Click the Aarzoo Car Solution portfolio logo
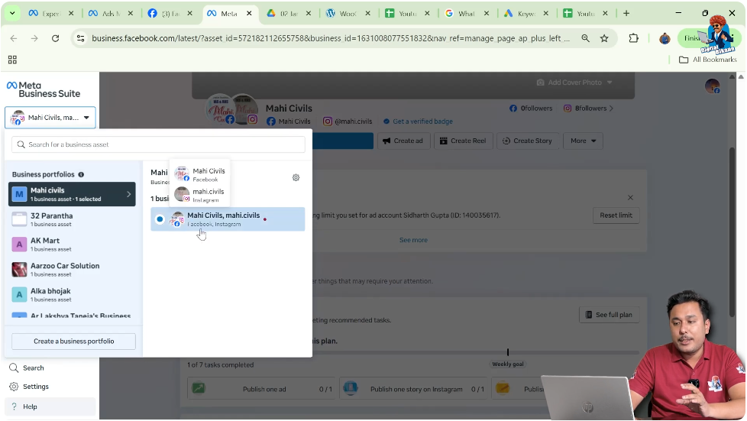Image resolution: width=747 pixels, height=421 pixels. click(19, 270)
